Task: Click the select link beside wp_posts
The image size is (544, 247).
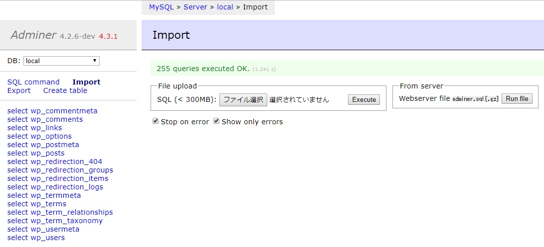Action: tap(17, 153)
